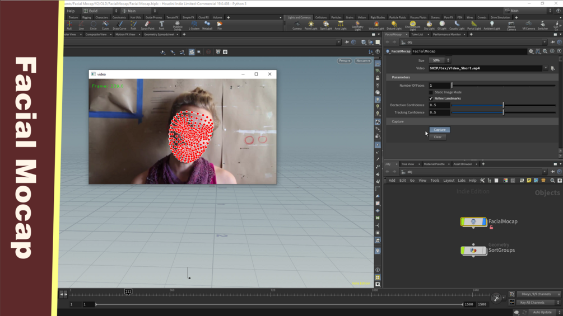Open the Persp viewport dropdown
563x316 pixels.
[344, 61]
